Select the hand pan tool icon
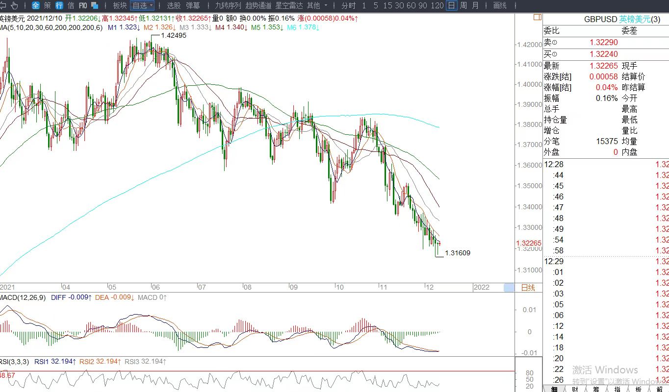This screenshot has width=669, height=392. [14, 5]
